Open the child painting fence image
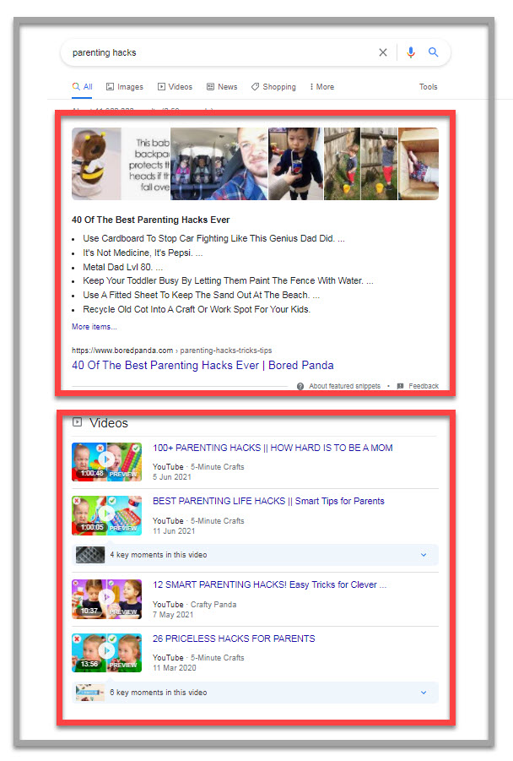 [360, 164]
